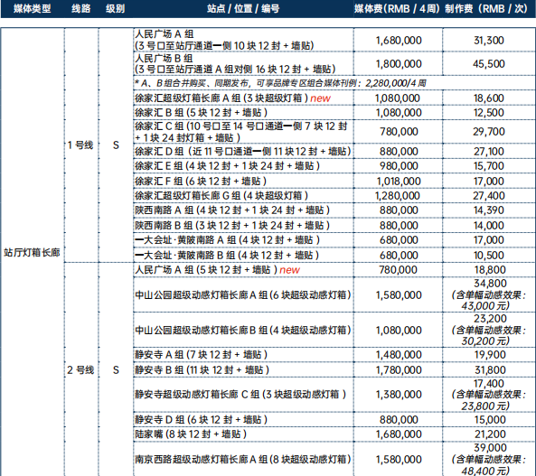The height and width of the screenshot is (476, 536).
Task: Click the A、B 组合并购买 note row
Action: (x=334, y=83)
